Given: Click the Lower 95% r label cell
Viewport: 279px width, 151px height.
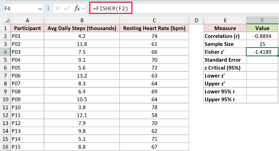Looking at the screenshot, I should pyautogui.click(x=225, y=92).
